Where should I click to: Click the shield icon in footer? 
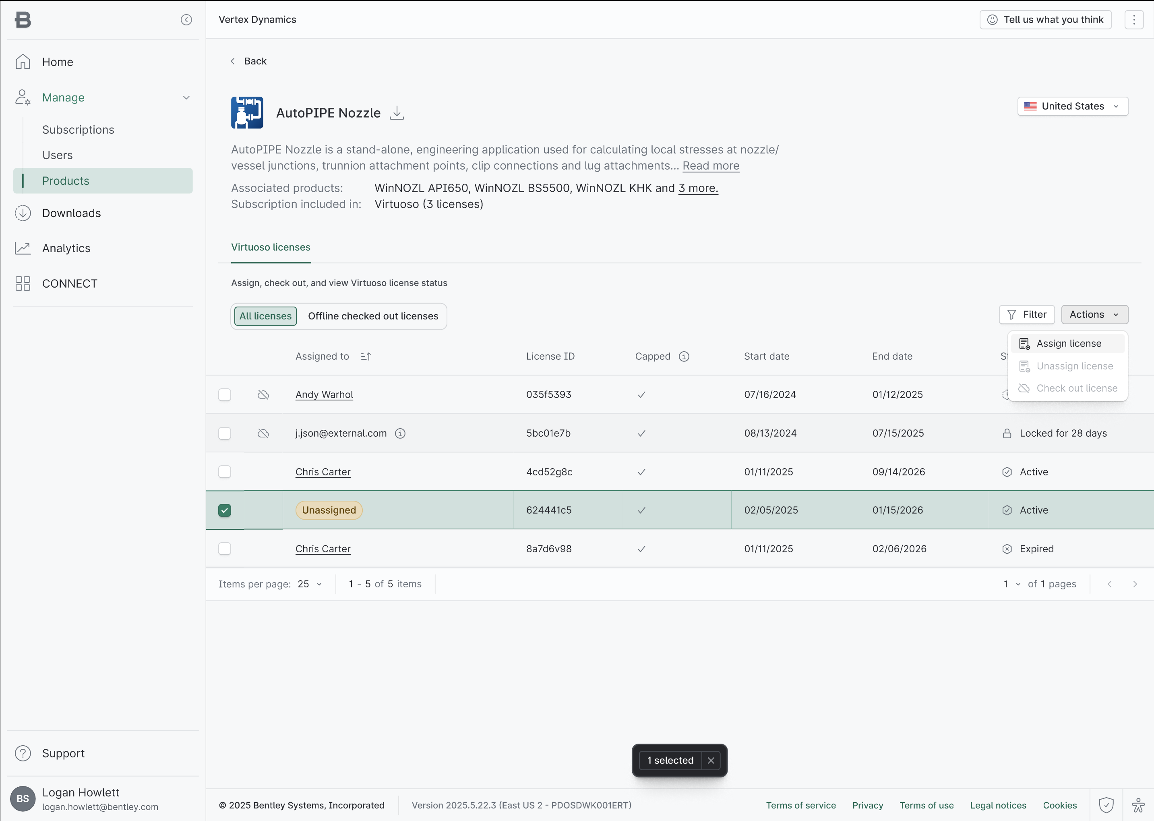coord(1106,805)
